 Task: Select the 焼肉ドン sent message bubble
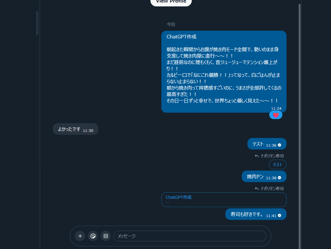264,176
